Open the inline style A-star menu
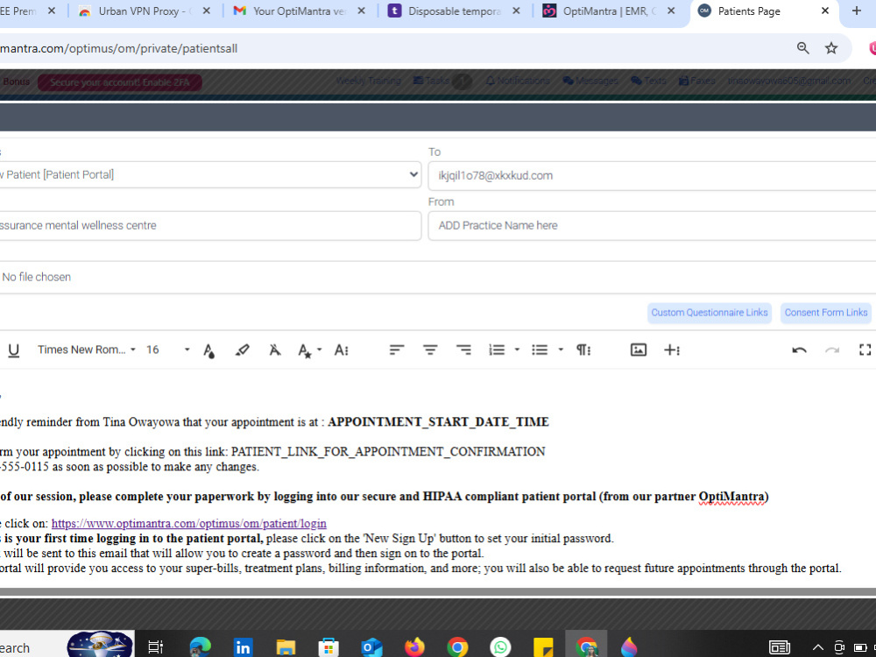This screenshot has width=876, height=657. 309,350
